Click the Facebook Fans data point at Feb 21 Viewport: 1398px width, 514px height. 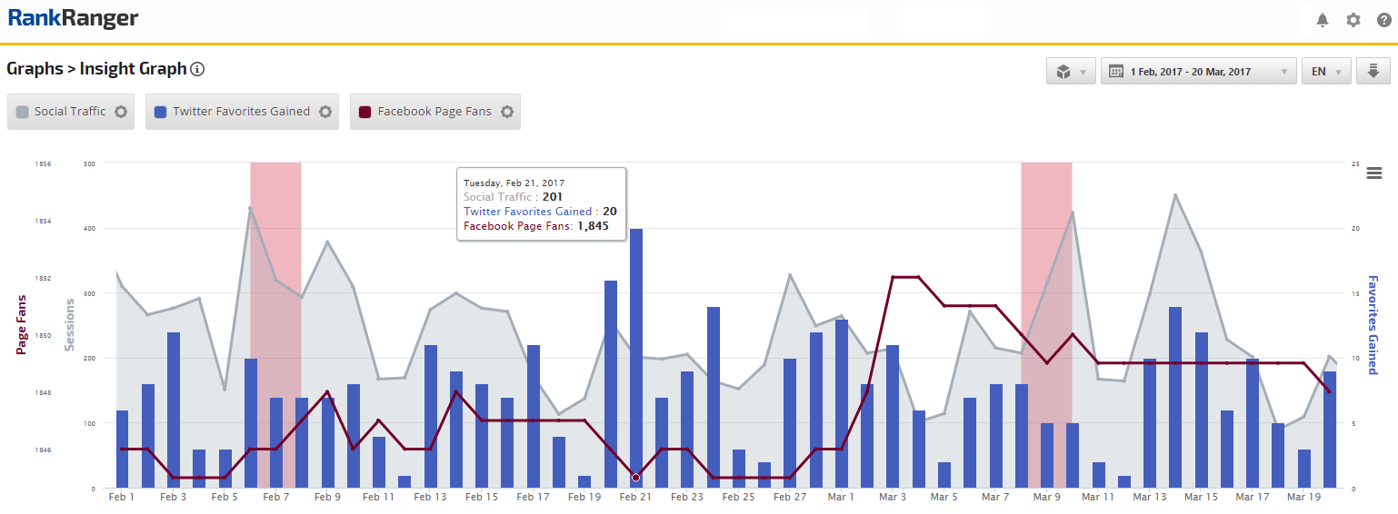635,478
